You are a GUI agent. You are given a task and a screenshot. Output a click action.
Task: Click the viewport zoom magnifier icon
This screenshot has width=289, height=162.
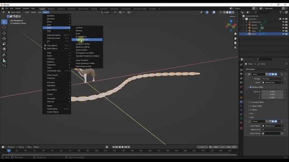[x=235, y=34]
